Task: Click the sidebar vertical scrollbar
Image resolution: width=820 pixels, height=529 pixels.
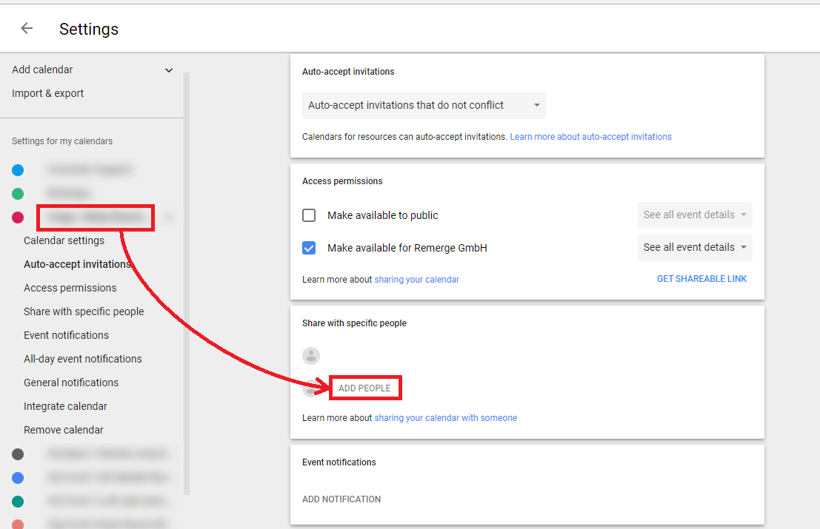Action: point(187,281)
